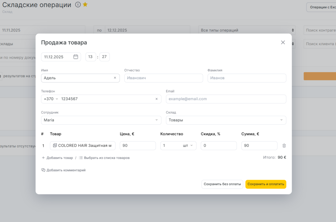Click Сохранить без оплаты button
This screenshot has height=222, width=336.
[222, 184]
